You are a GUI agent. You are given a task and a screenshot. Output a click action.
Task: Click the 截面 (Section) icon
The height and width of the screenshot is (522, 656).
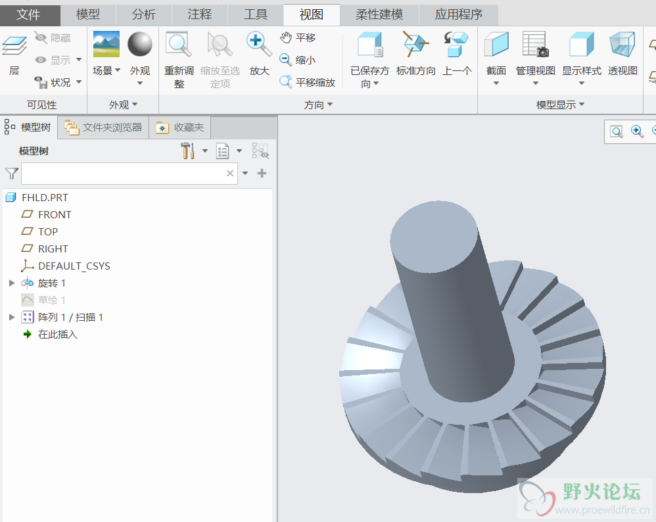(x=496, y=44)
